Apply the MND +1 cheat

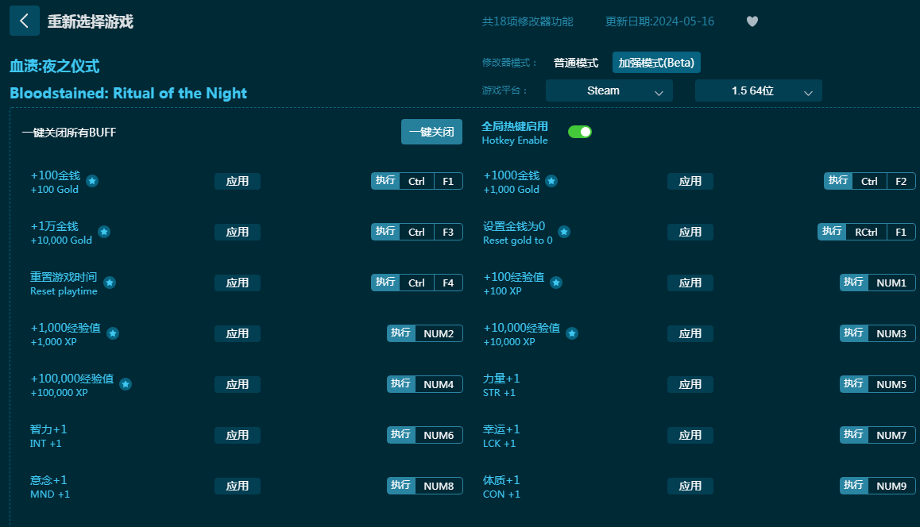click(237, 486)
